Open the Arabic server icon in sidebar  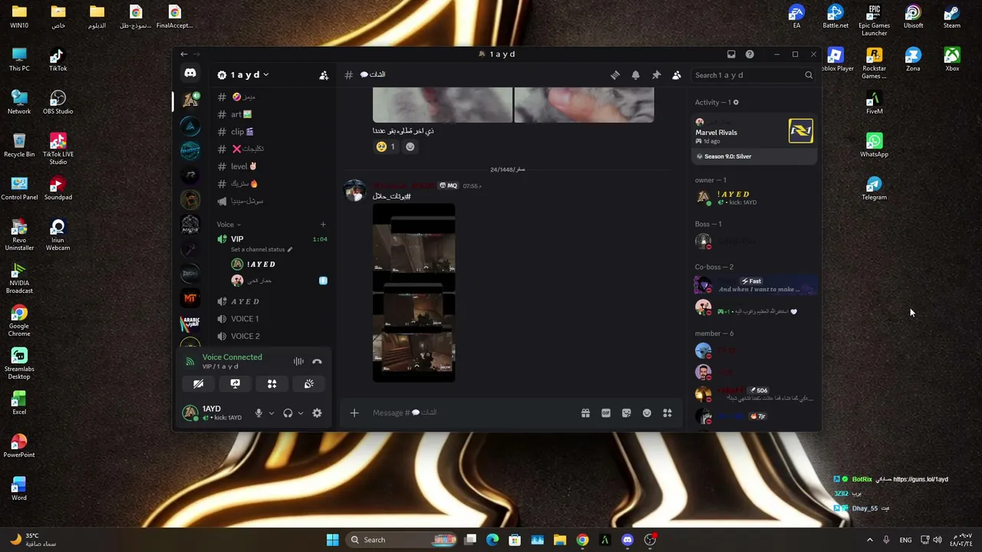190,323
